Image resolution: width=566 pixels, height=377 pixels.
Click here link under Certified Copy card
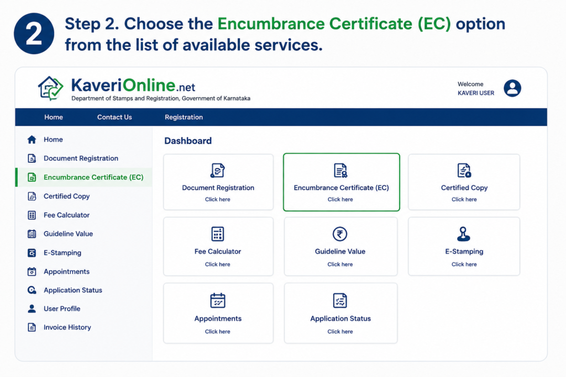464,199
